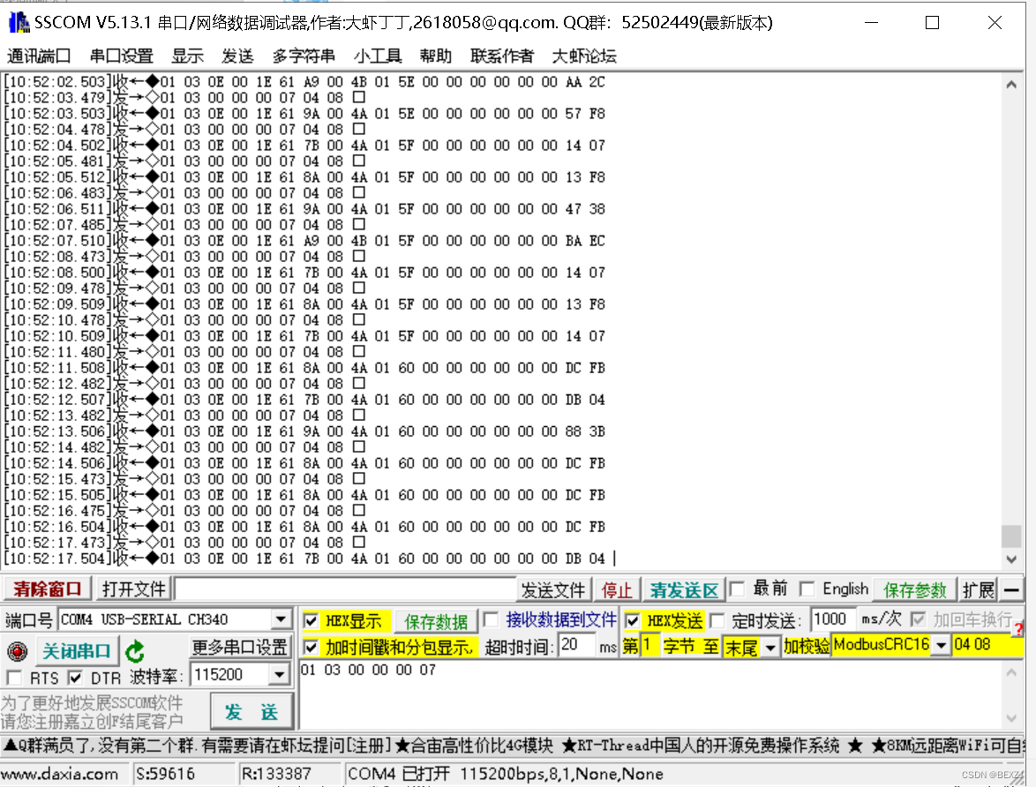1036x787 pixels.
Task: Open the 联系作者 menu
Action: point(501,56)
